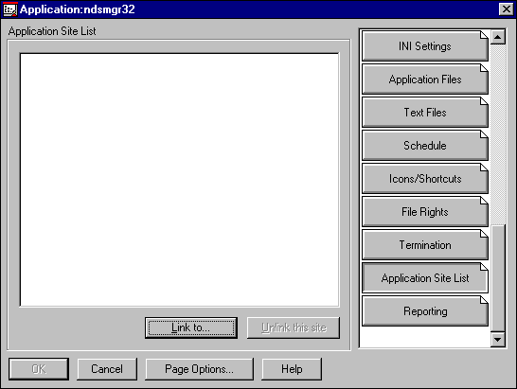Click the scrollbar track above the thumb
Screen dimensions: 517x389
pyautogui.click(x=498, y=134)
